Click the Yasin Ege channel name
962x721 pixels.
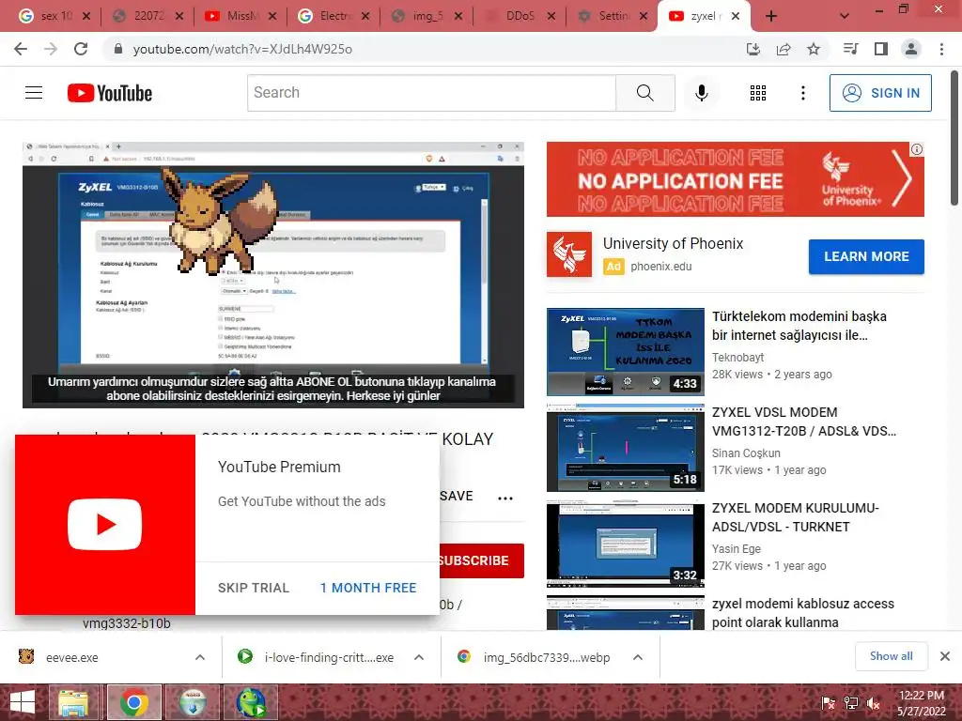pos(737,548)
